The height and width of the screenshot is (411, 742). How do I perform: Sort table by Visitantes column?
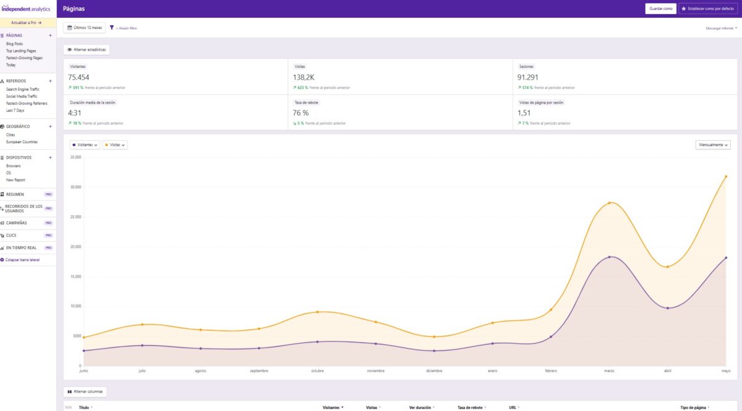point(333,407)
